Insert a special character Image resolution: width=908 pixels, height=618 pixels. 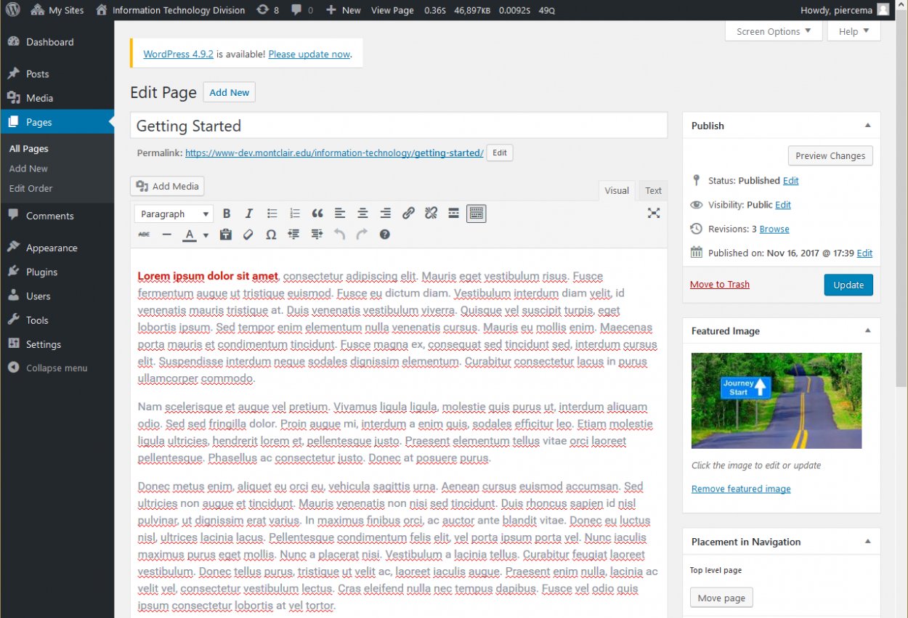coord(271,234)
